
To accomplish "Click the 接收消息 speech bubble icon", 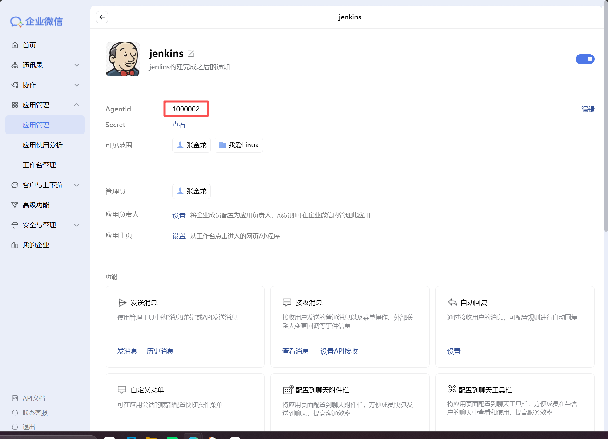I will (287, 302).
